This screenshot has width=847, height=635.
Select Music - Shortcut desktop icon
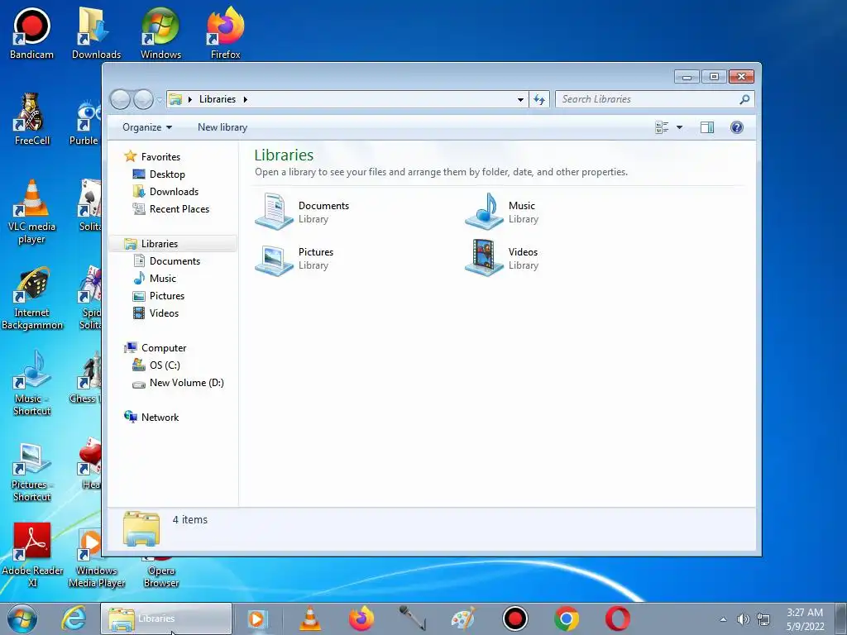click(32, 384)
